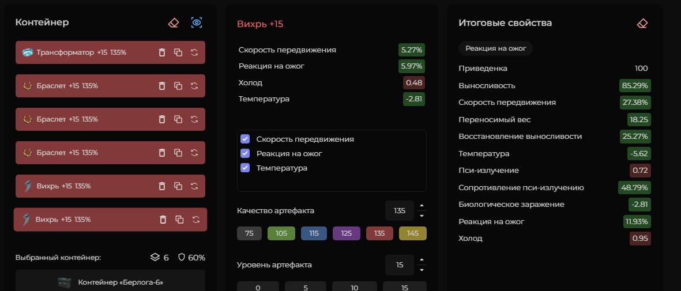Uncheck Реакция на ожог checkbox
The width and height of the screenshot is (681, 291).
245,153
